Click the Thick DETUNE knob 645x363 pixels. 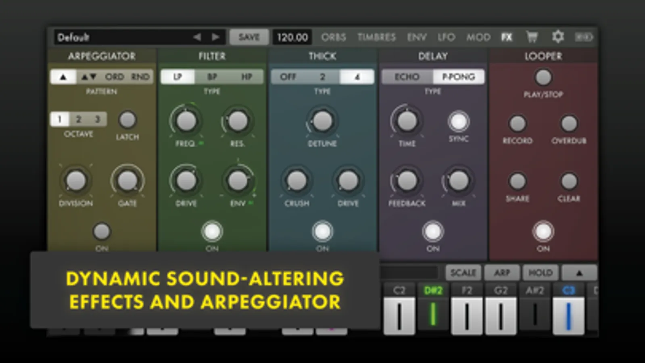click(322, 121)
